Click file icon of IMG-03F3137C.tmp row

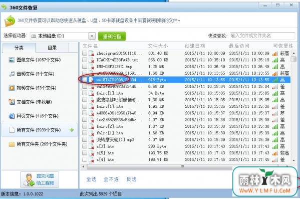(x=92, y=67)
